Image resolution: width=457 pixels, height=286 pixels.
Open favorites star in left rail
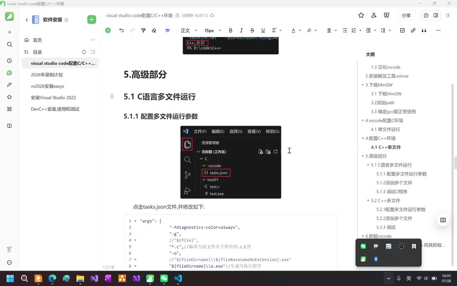click(10, 97)
